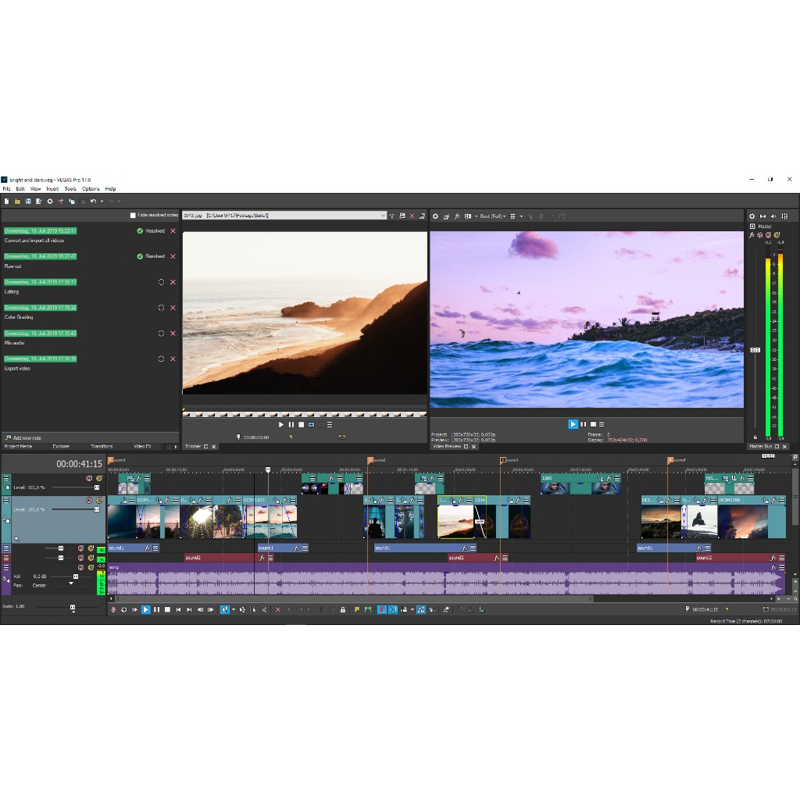Create a new project from main toolbar
800x800 pixels.
(6, 202)
